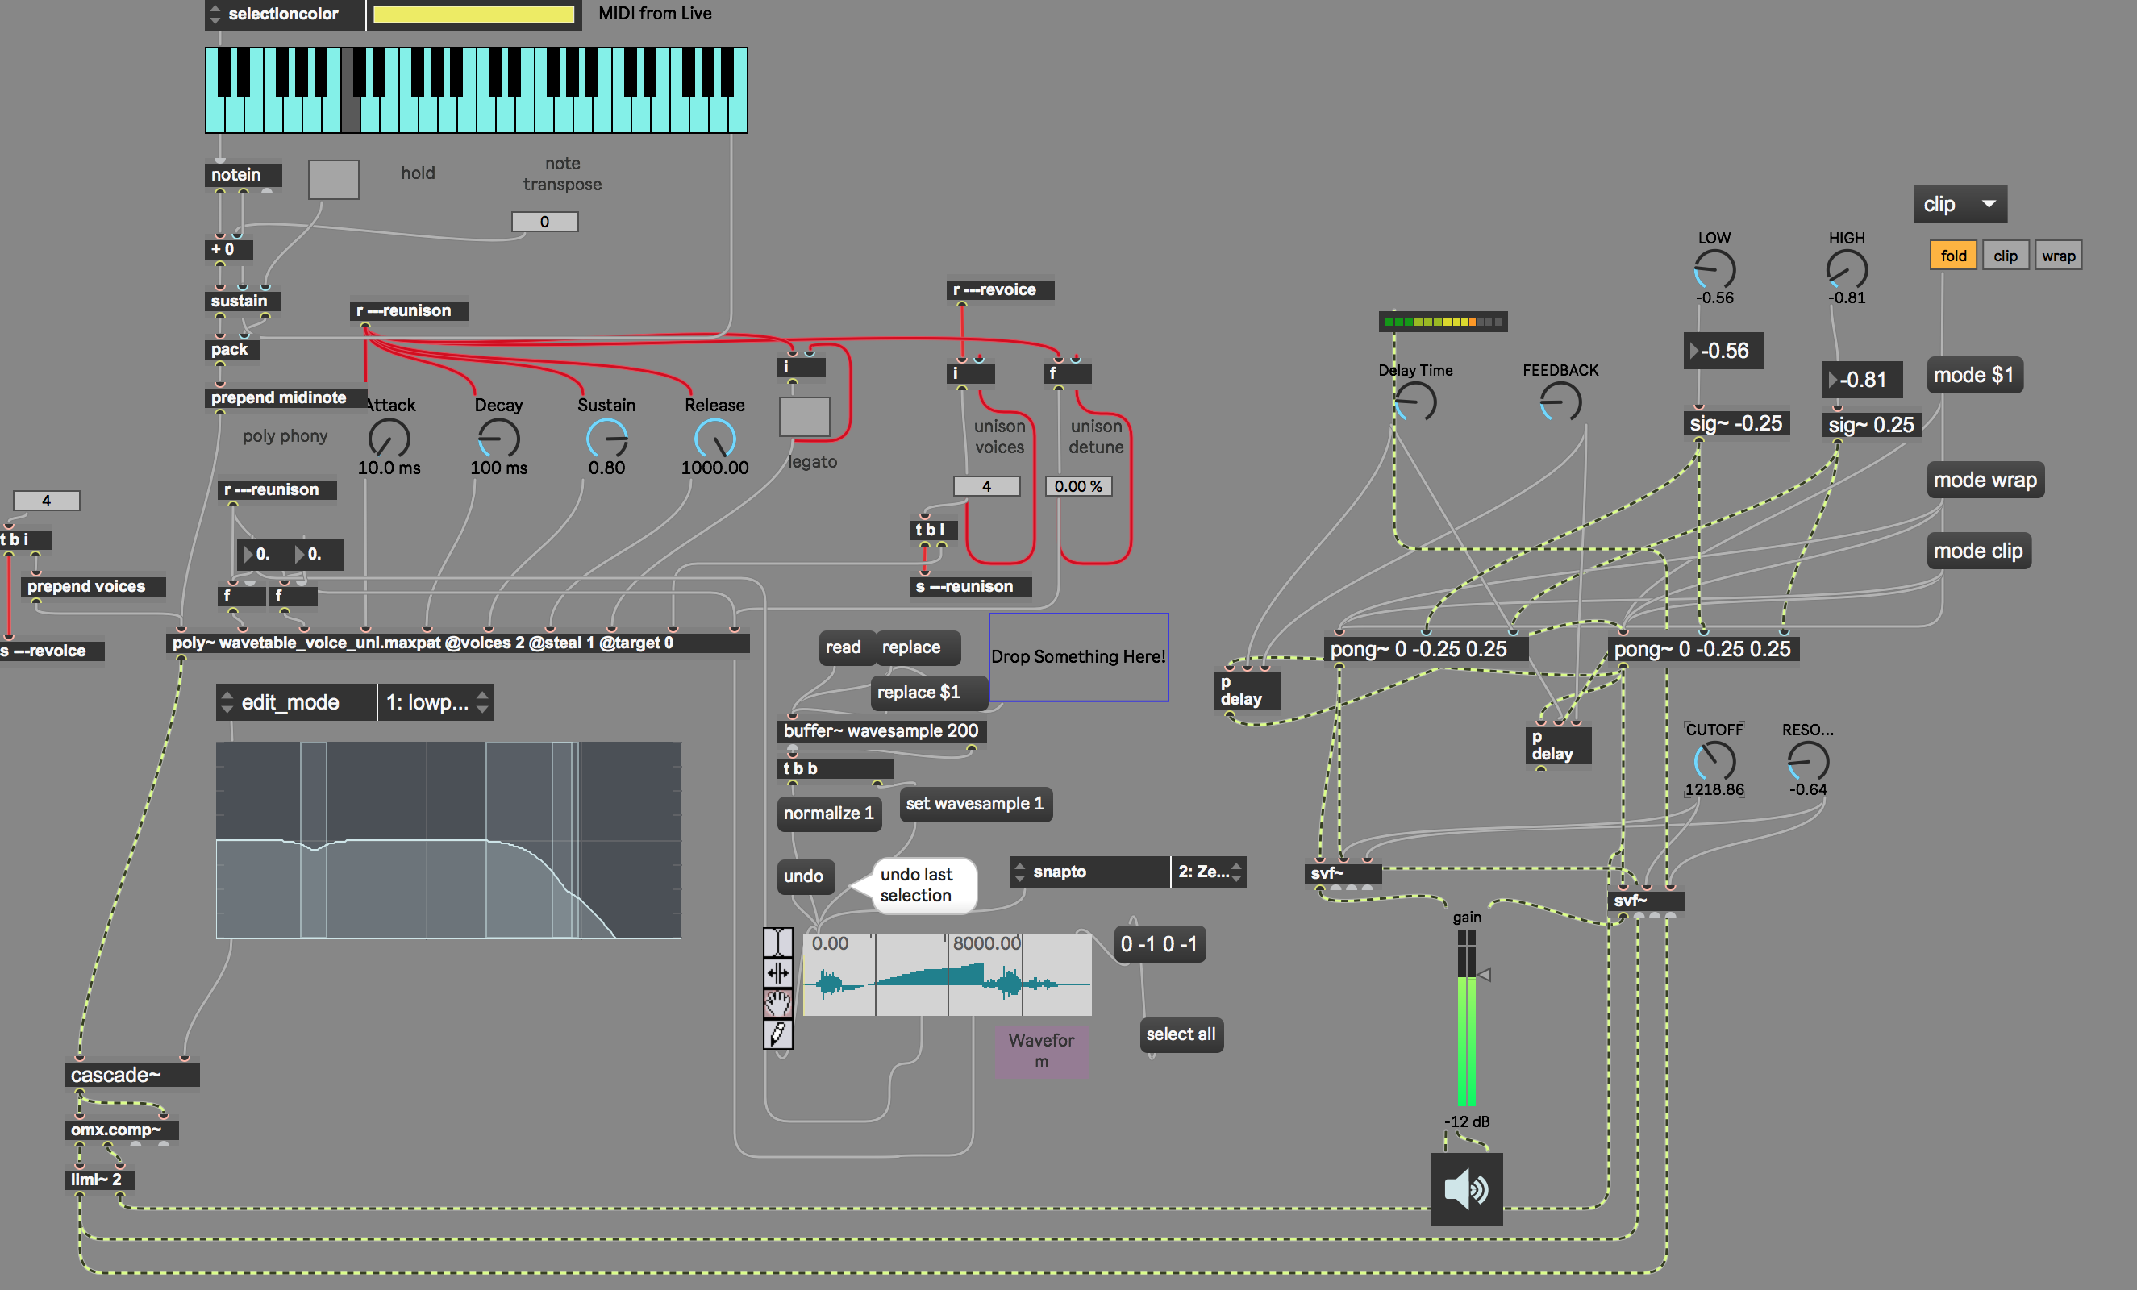
Task: Click the speaker audio output icon
Action: 1466,1188
